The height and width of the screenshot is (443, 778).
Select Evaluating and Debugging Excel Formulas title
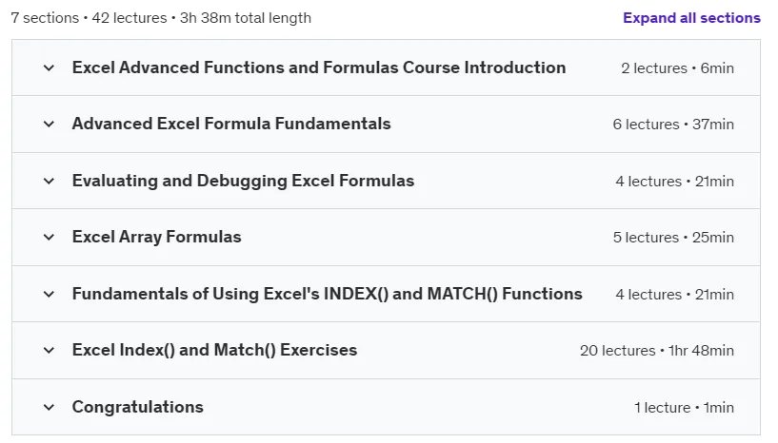coord(243,181)
